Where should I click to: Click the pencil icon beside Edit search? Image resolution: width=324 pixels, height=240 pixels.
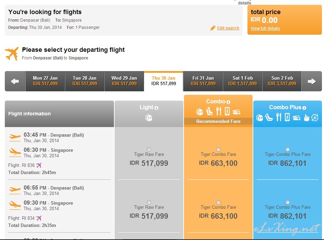point(213,28)
